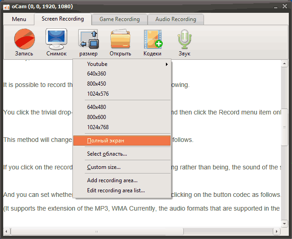Click horizontal scrollbar left arrow

pyautogui.click(x=6, y=232)
